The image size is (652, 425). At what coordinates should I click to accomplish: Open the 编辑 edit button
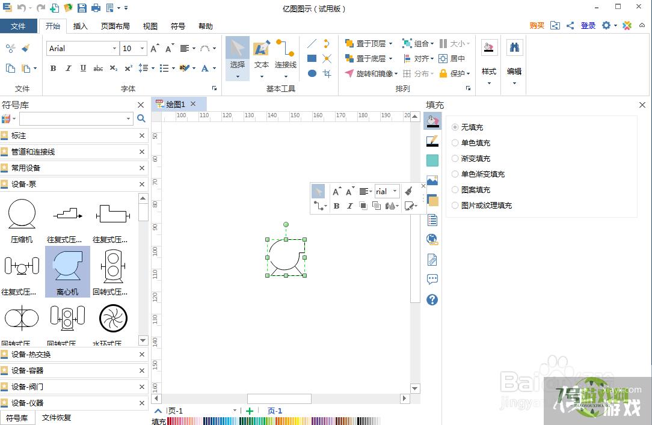click(x=514, y=63)
